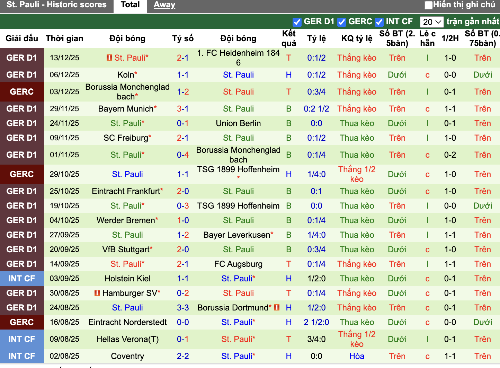Open VfB Stuttgart team link
The width and height of the screenshot is (500, 368).
pos(126,249)
